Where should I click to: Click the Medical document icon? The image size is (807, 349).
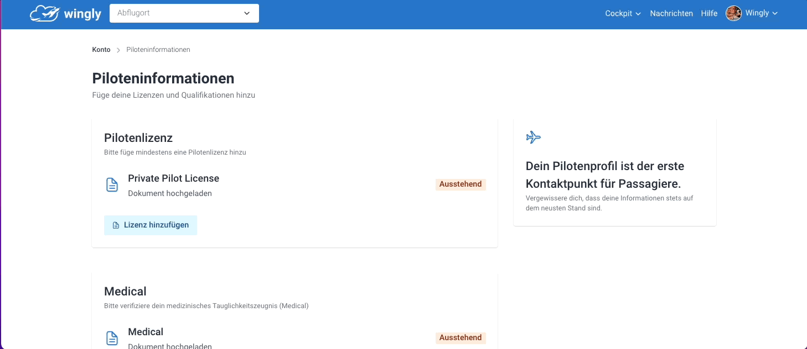(112, 339)
